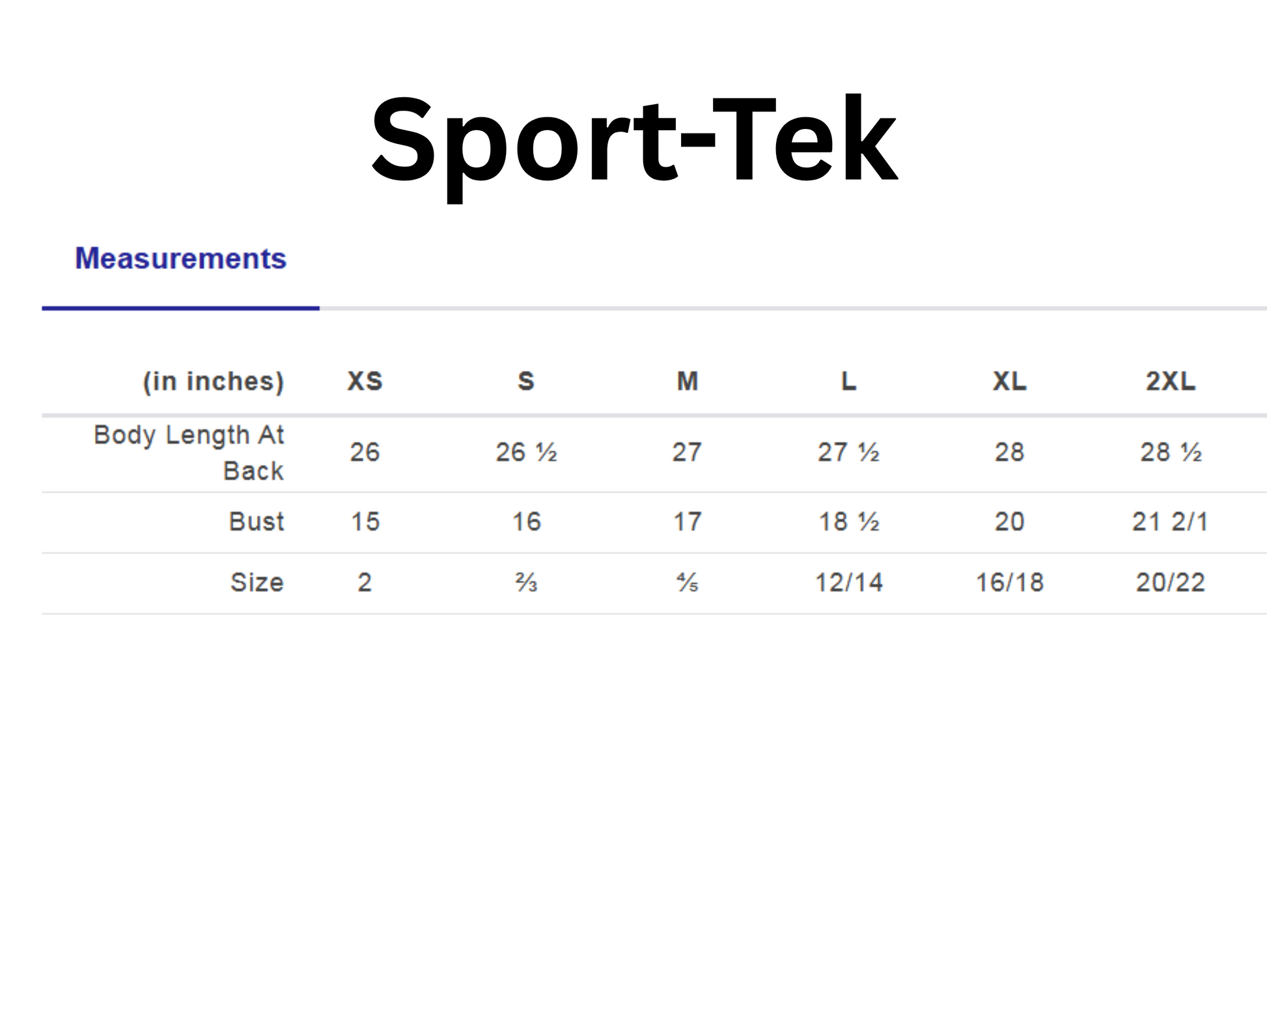Select the 28 ½ body length cell
This screenshot has height=1014, width=1267.
tap(1170, 452)
